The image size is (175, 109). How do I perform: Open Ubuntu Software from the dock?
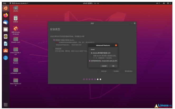6,51
